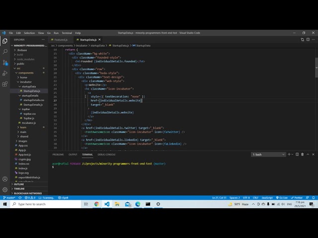Open index.js in the explorer
Screen dimensions: 318x238
pos(23,168)
